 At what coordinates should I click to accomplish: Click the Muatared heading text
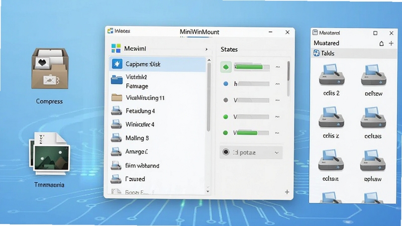click(326, 43)
